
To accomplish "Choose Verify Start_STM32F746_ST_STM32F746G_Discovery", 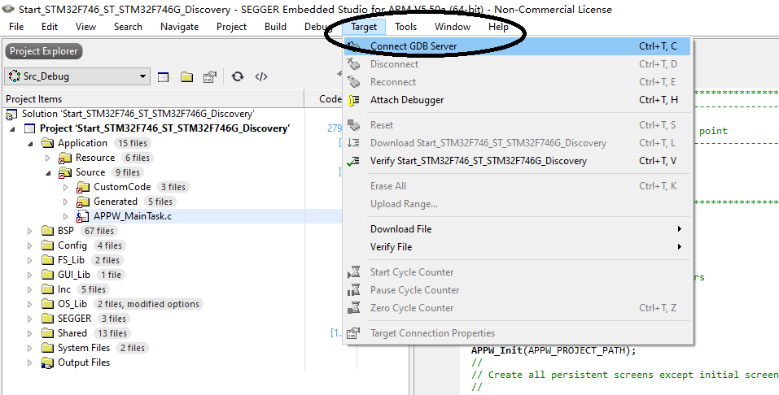I will click(x=517, y=161).
